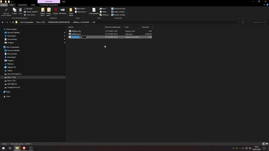Refresh the folder view

tap(243, 22)
